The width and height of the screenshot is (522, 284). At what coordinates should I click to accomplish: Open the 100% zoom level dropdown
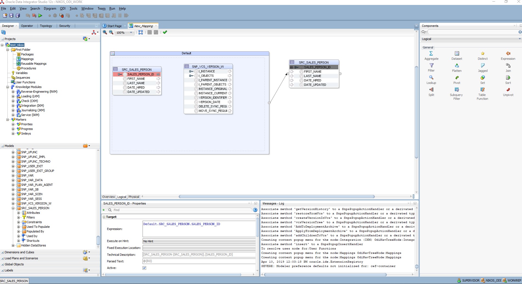click(x=131, y=33)
